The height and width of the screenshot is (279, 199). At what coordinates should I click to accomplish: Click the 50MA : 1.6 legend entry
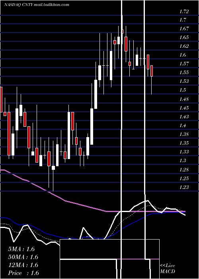pos(23,257)
